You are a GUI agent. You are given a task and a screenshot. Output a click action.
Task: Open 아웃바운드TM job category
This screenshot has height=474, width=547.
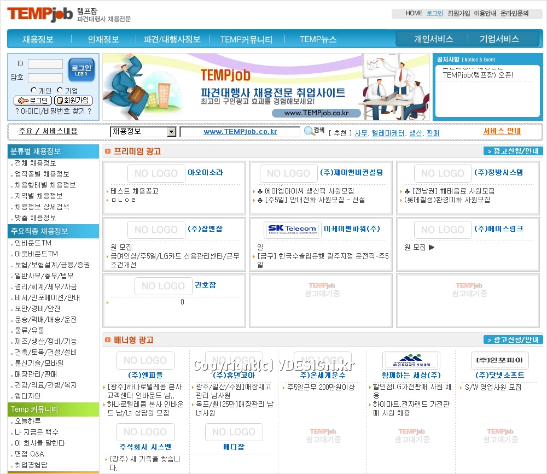point(36,254)
